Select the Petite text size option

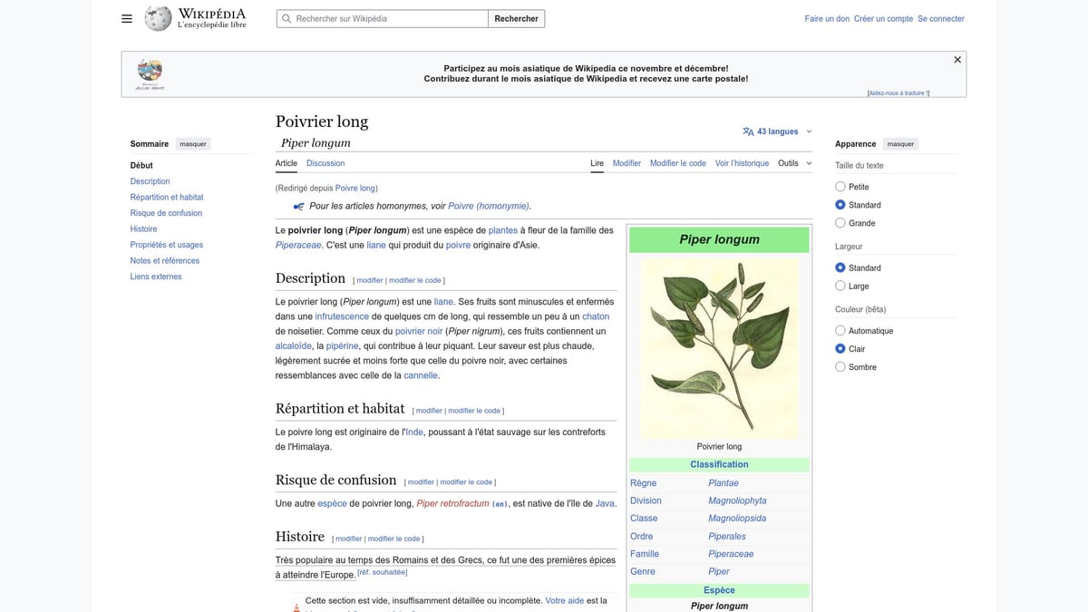(840, 187)
